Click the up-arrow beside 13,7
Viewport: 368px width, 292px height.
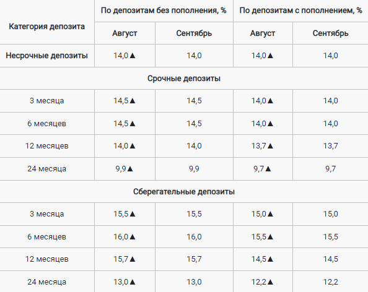(270, 146)
